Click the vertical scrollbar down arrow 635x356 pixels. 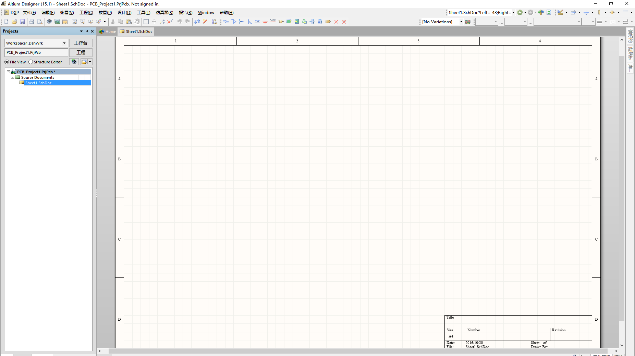[622, 345]
